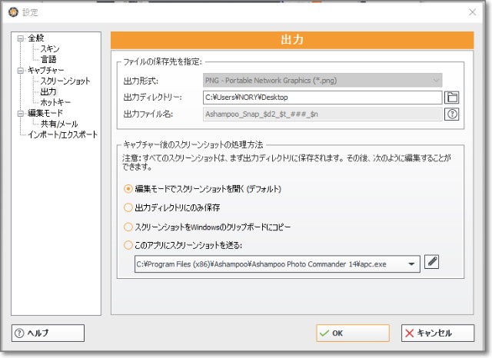This screenshot has height=358, width=492.
Task: Select 出力ディレクトリにのみ保存 radio option
Action: pos(128,207)
